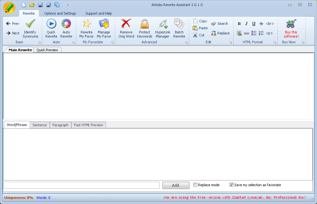
Task: Insert a <br> line break tag
Action: (x=270, y=24)
